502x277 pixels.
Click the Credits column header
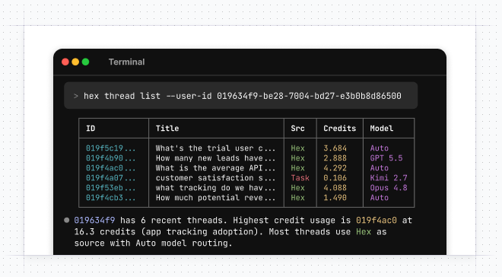pyautogui.click(x=340, y=129)
